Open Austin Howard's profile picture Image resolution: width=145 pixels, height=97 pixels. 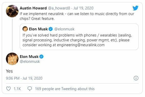tap(12, 11)
